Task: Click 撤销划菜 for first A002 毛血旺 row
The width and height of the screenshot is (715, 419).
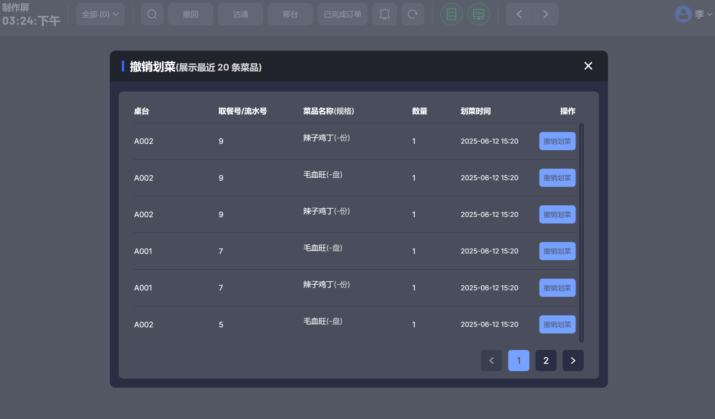Action: coord(557,178)
